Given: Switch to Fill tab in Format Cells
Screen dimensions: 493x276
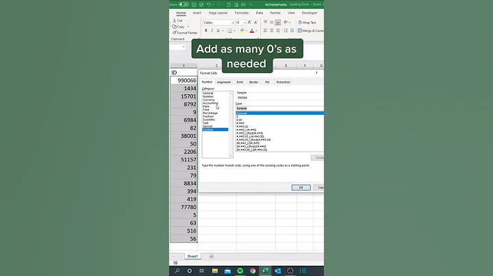Looking at the screenshot, I should (267, 82).
